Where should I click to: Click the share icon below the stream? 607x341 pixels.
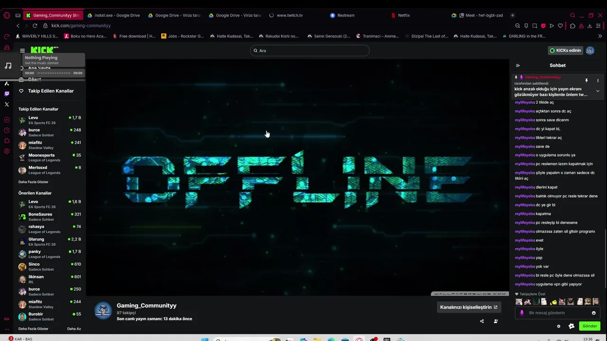(482, 321)
